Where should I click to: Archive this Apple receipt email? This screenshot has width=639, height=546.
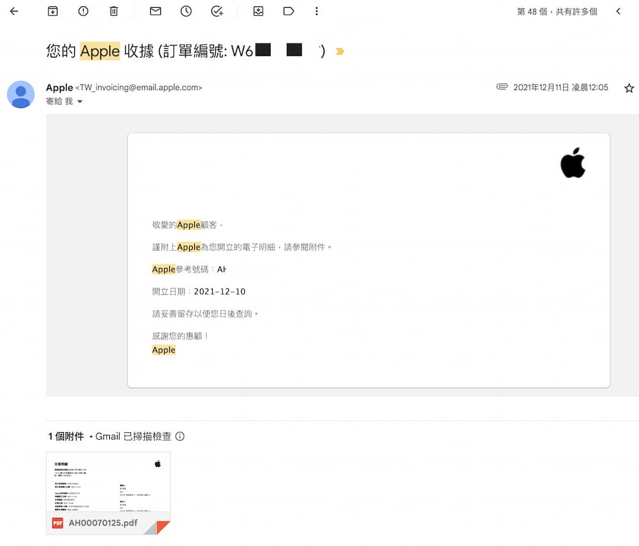53,12
